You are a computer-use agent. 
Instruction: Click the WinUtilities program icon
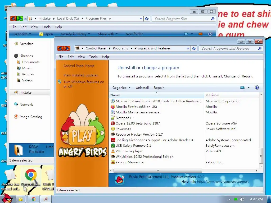click(x=113, y=156)
